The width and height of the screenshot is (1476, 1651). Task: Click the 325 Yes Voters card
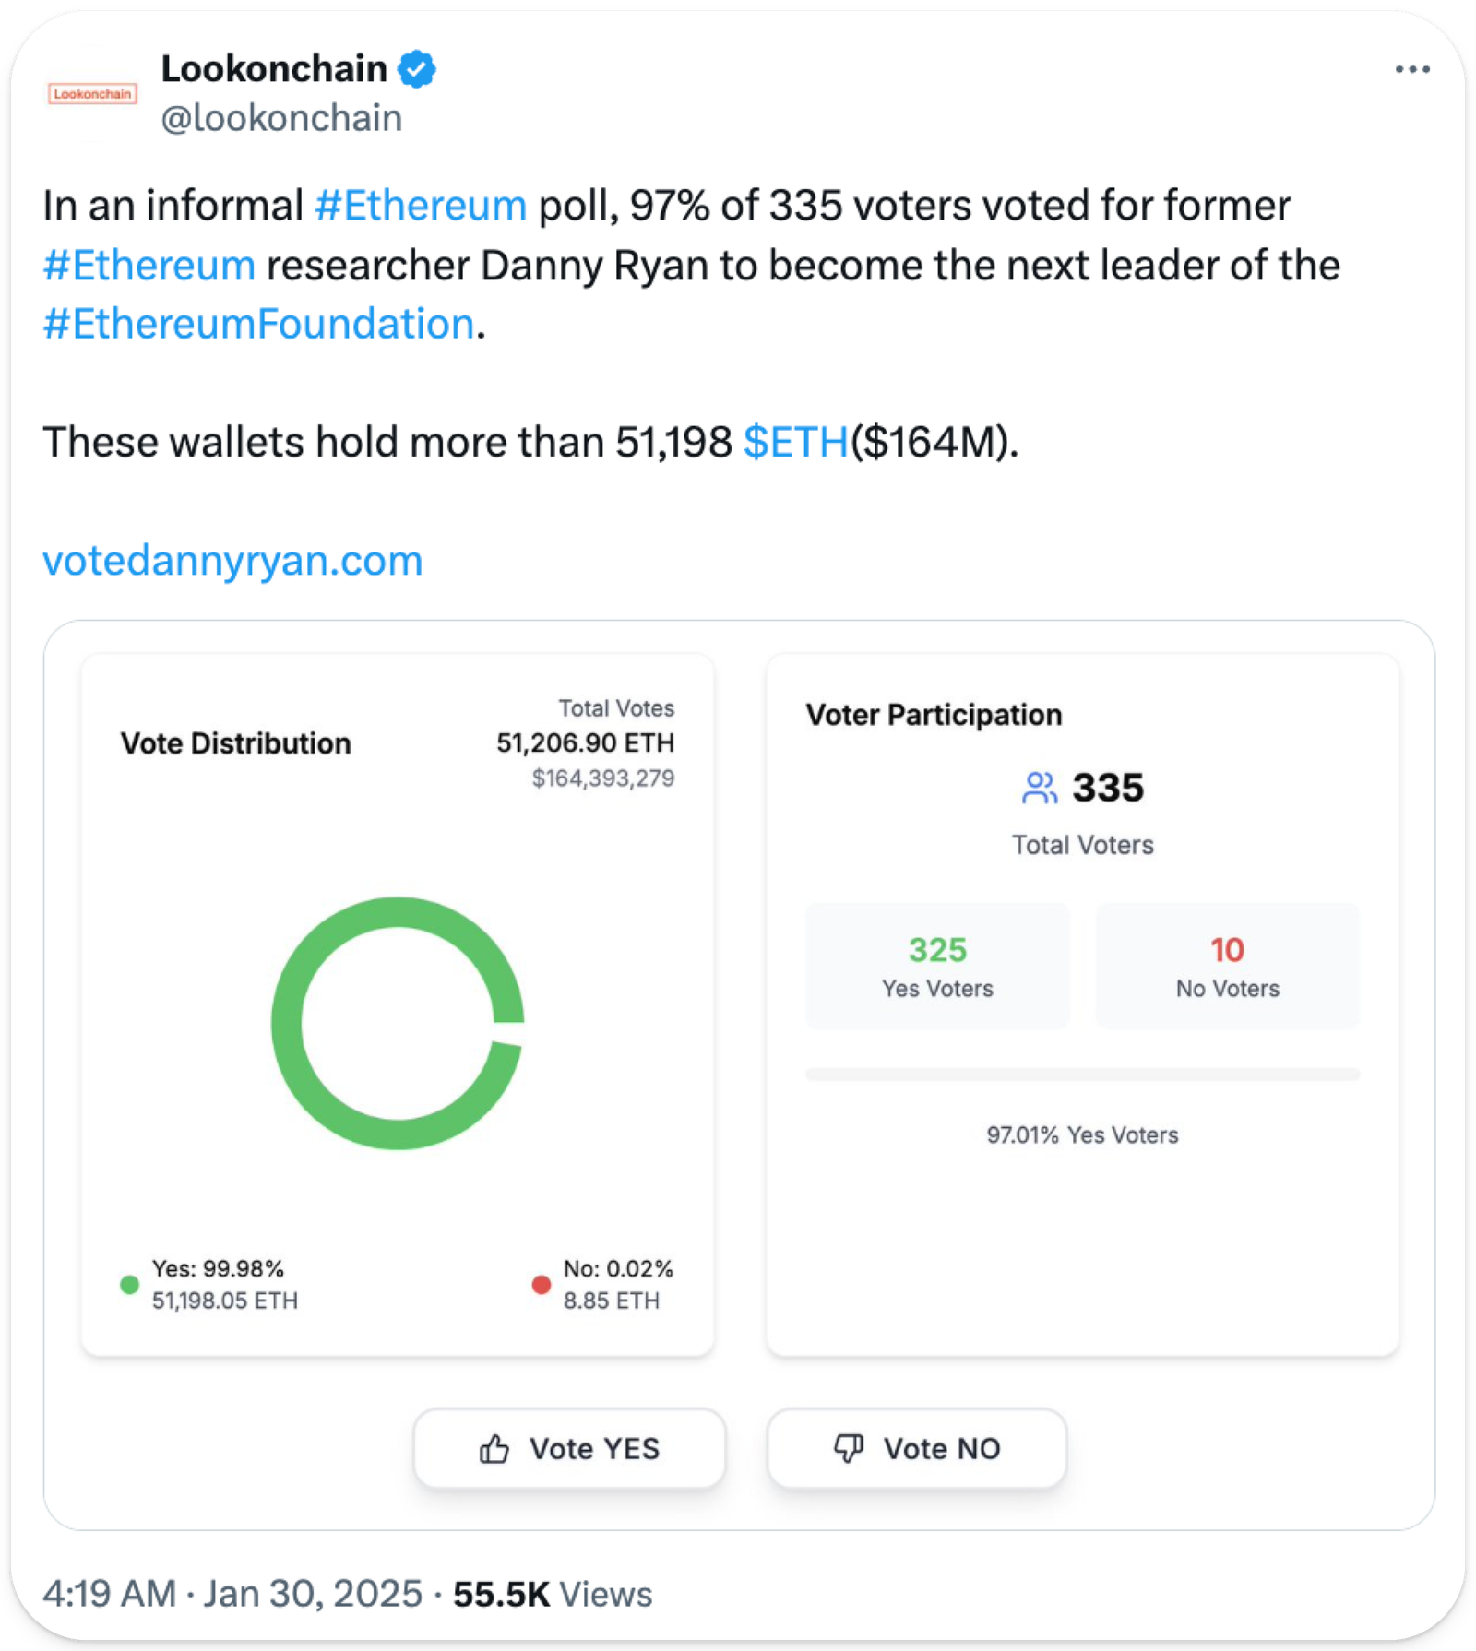pos(937,966)
